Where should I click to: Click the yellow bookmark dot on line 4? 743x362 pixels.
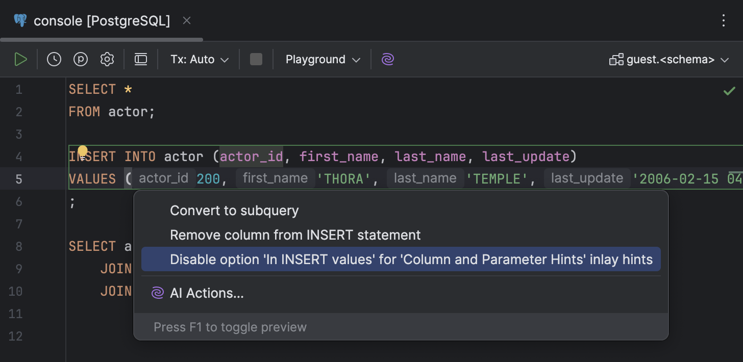tap(82, 150)
